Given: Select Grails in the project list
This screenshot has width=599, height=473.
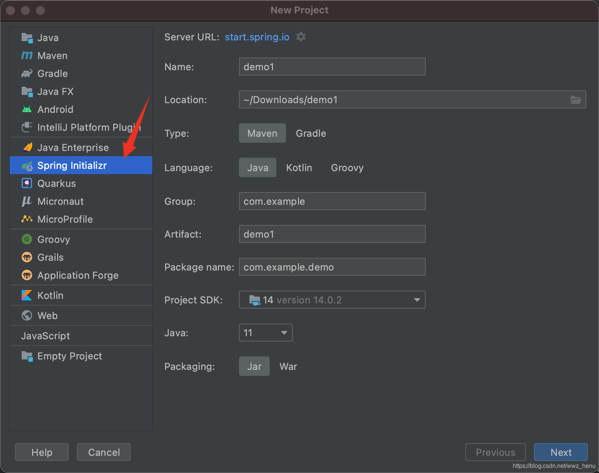Looking at the screenshot, I should pos(81,257).
